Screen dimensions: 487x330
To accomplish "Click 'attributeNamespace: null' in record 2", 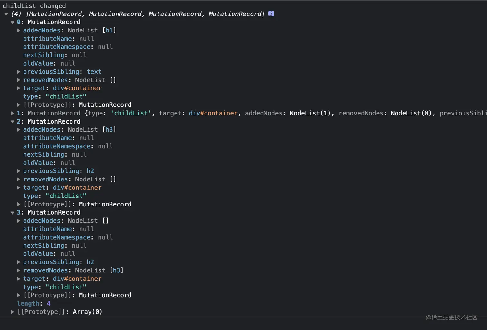I will coord(68,146).
